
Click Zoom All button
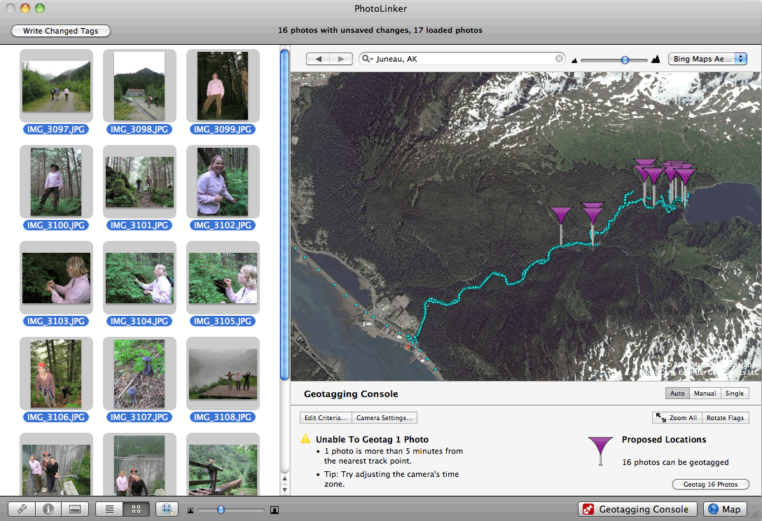tap(677, 417)
